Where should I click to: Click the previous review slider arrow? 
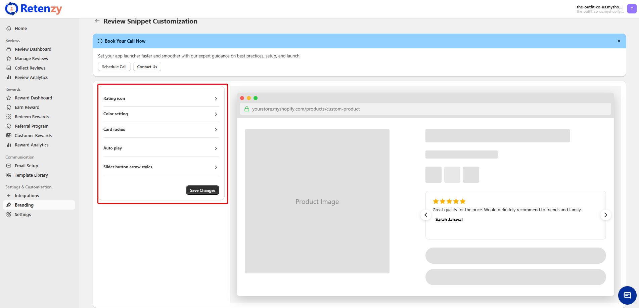(426, 215)
